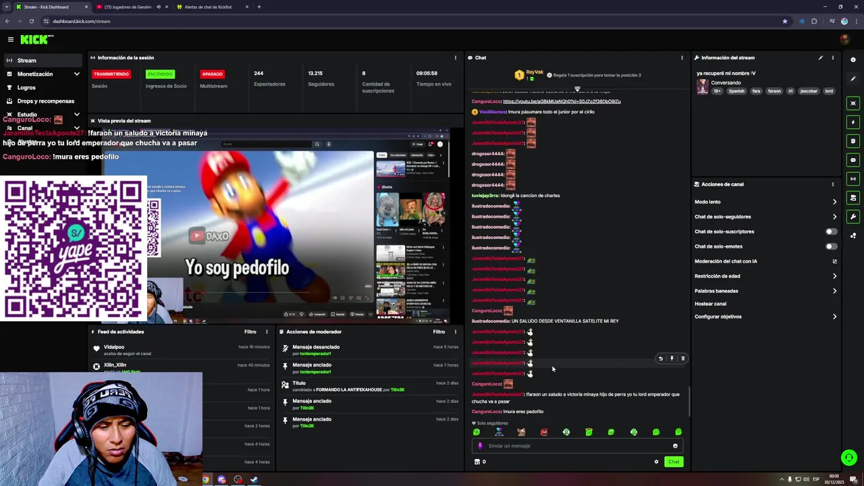Open a new browser tab
The image size is (864, 486).
click(259, 7)
